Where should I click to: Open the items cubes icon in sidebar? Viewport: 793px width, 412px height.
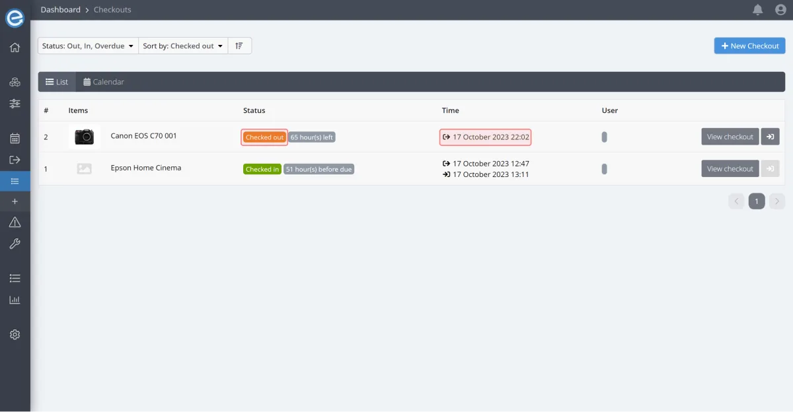tap(15, 83)
